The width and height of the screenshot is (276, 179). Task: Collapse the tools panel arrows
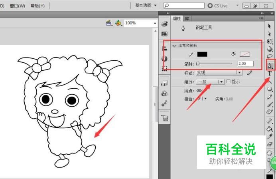click(x=272, y=13)
